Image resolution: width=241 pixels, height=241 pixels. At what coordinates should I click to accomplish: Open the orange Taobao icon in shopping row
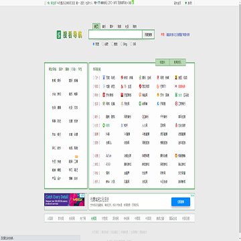click(x=140, y=95)
